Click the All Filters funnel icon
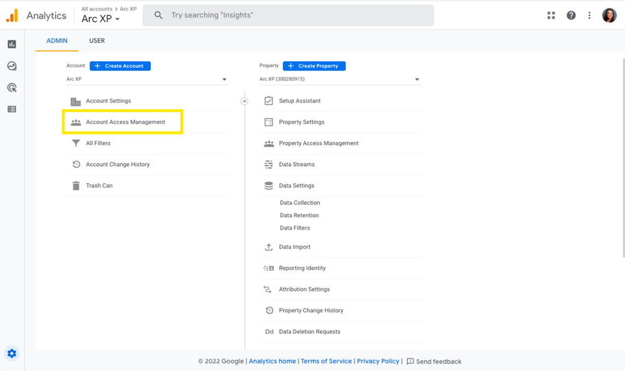The width and height of the screenshot is (625, 371). click(75, 143)
